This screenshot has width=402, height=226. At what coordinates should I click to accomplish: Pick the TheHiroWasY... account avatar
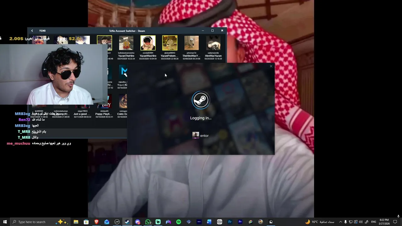191,43
